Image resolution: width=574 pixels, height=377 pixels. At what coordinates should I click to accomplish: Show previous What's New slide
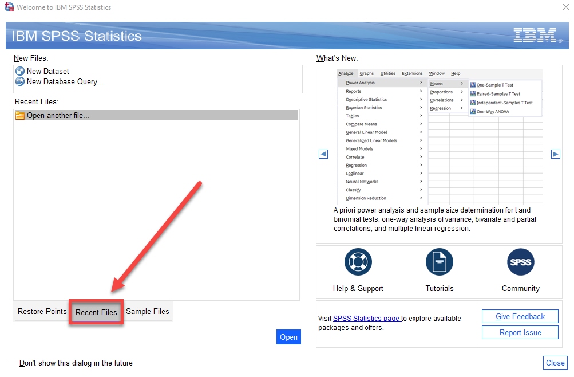pos(323,154)
